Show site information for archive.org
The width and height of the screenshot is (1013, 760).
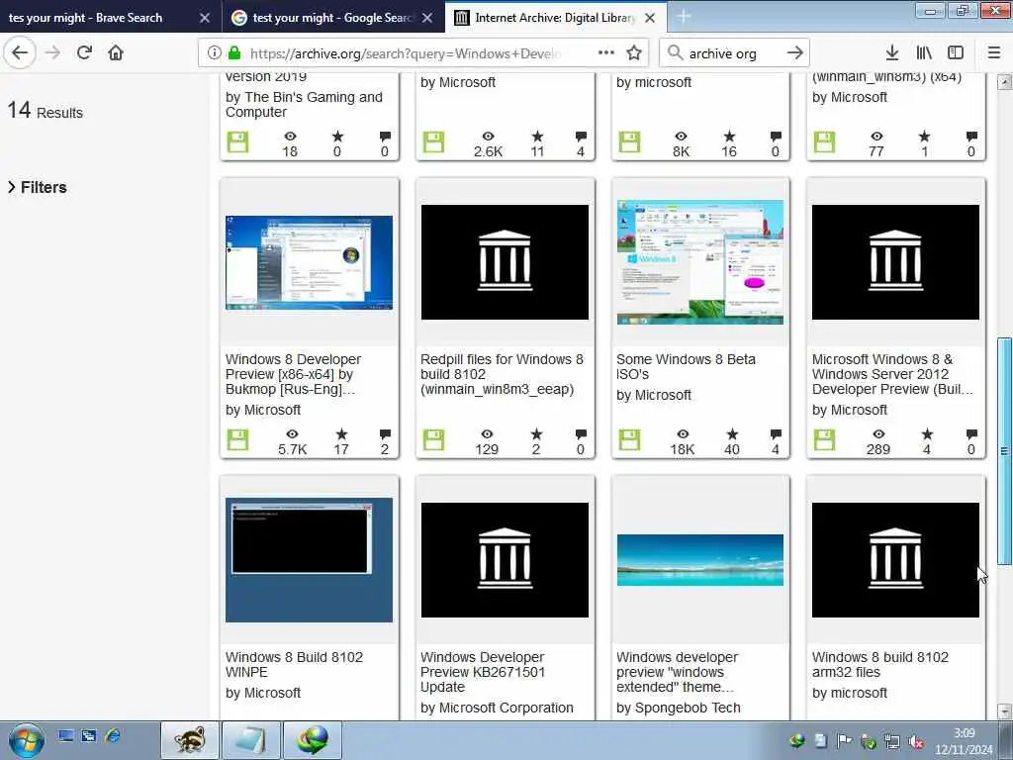[214, 53]
